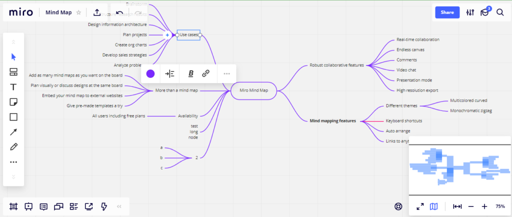Open more tools ellipsis in left toolbar
This screenshot has height=217, width=512.
click(x=13, y=162)
